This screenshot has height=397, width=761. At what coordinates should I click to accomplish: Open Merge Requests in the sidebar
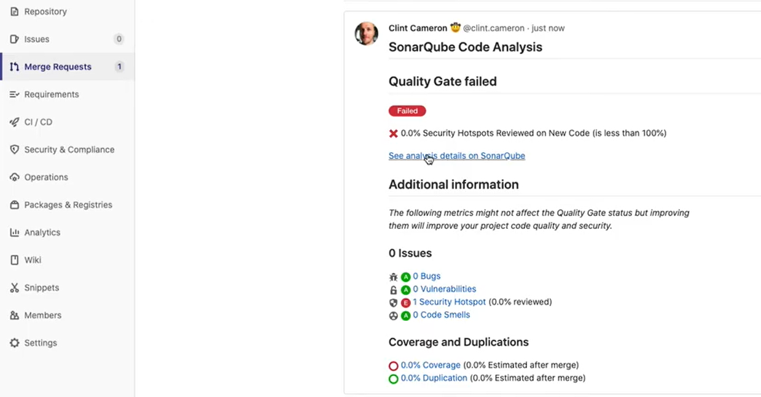[x=58, y=67]
